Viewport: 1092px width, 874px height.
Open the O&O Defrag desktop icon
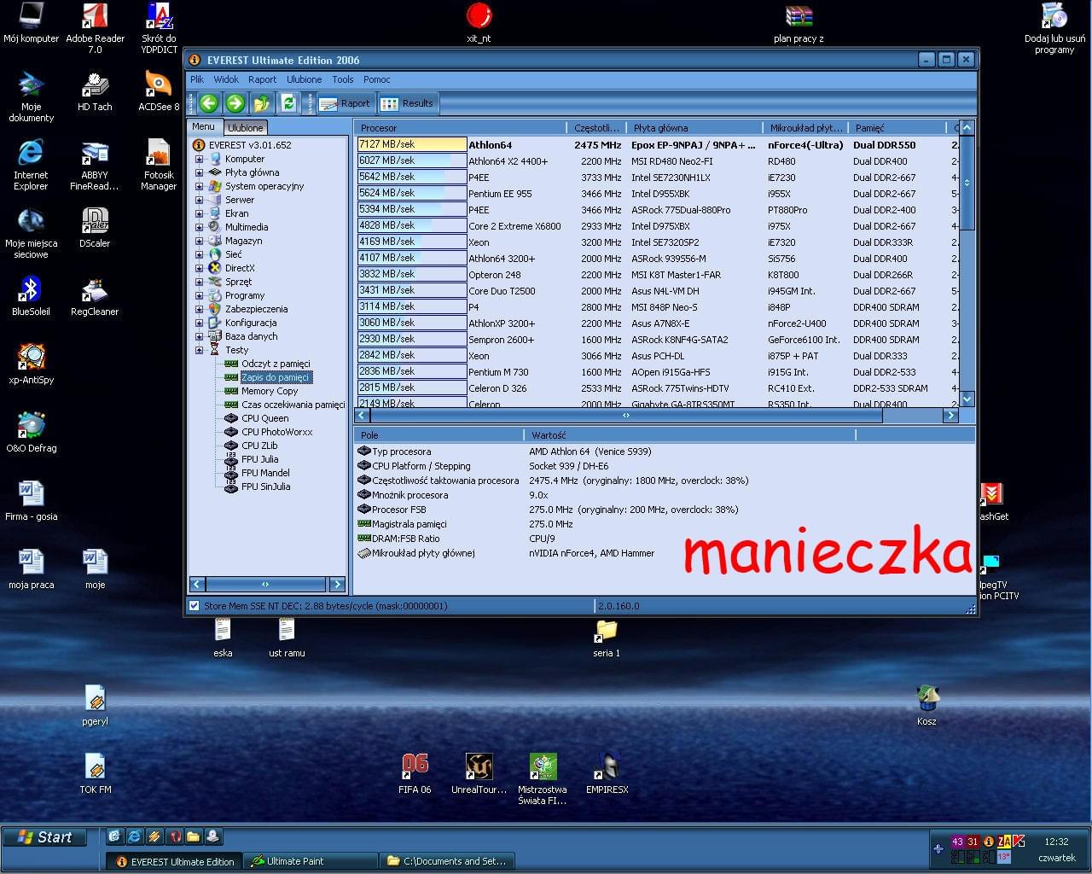pos(31,433)
